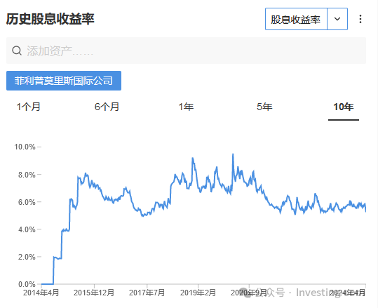Click the magnifier search icon

[17, 51]
